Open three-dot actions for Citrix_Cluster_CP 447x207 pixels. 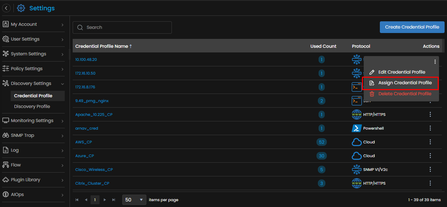(430, 183)
